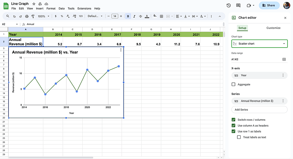
Task: Open the Format menu
Action: 51,8
